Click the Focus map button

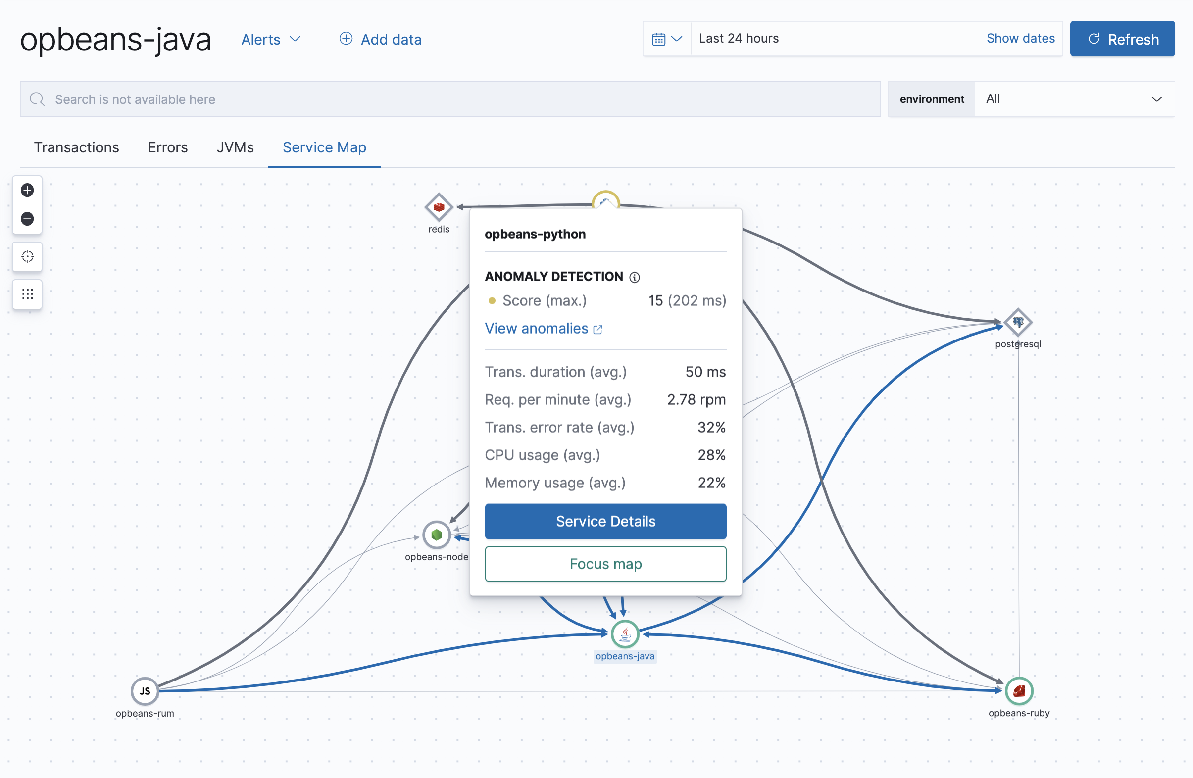(x=605, y=563)
